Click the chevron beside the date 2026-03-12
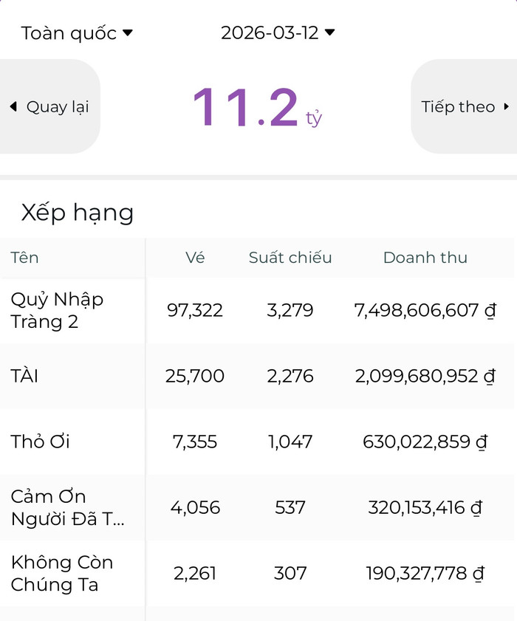This screenshot has height=621, width=517. 329,32
